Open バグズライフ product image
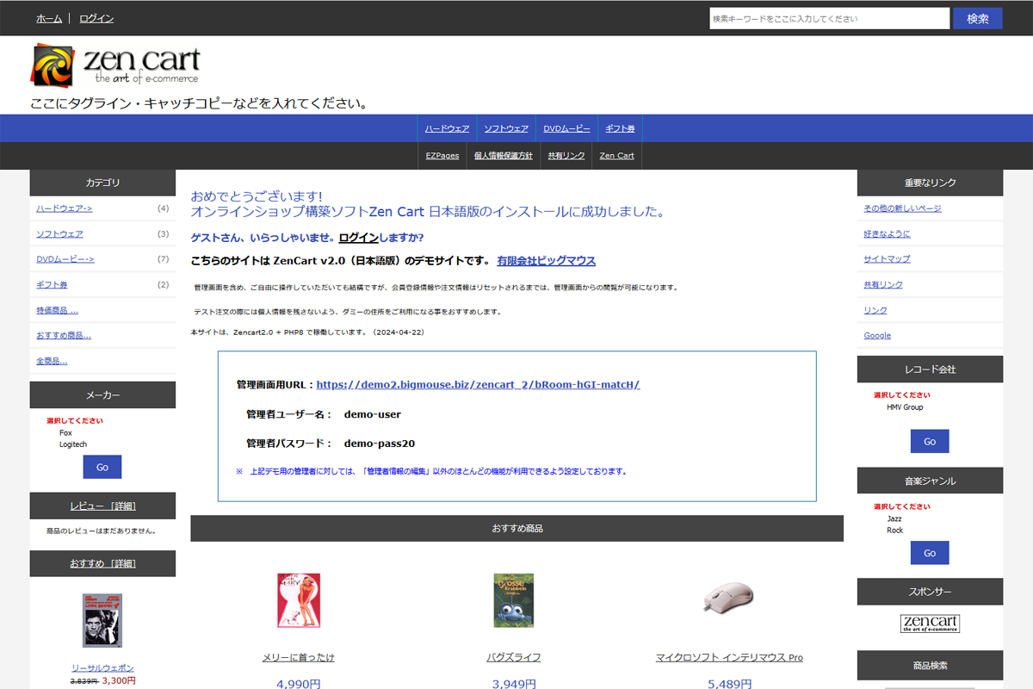The image size is (1033, 689). (x=514, y=600)
